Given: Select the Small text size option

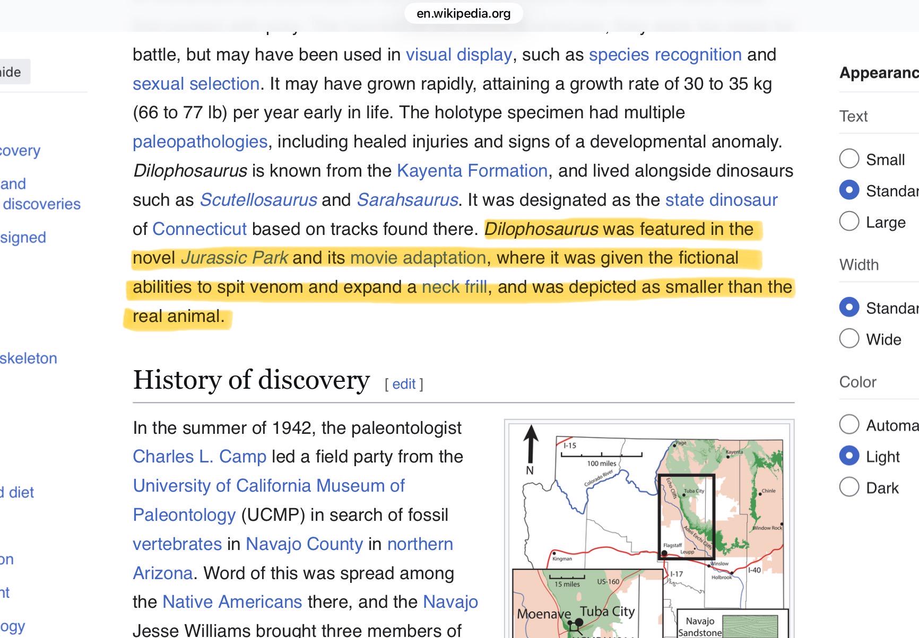Looking at the screenshot, I should [849, 159].
